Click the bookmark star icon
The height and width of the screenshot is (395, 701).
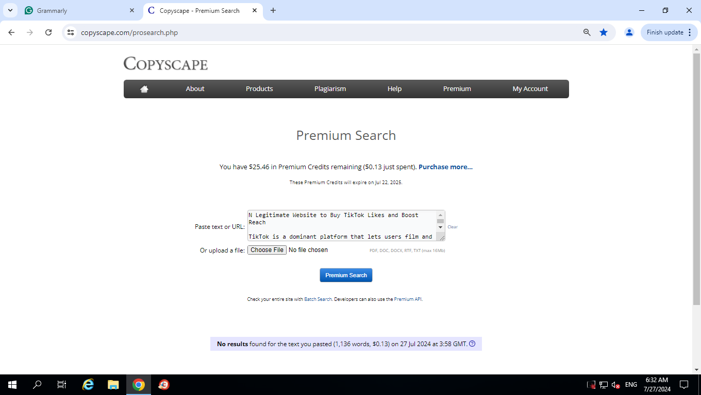pos(604,32)
